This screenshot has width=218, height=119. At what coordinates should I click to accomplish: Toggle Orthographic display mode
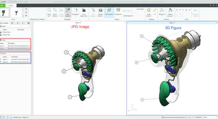[x=109, y=12]
